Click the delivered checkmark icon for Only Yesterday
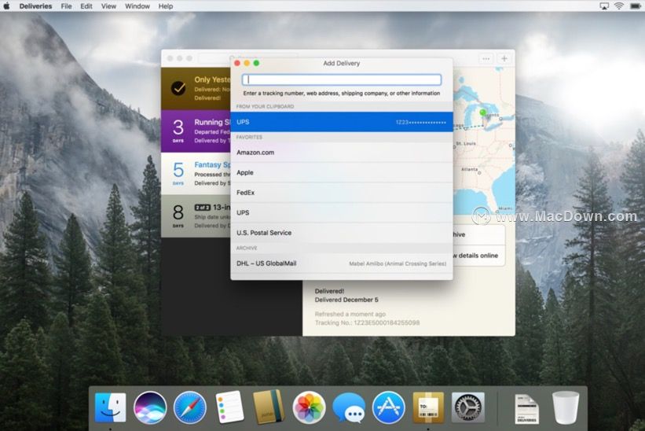The height and width of the screenshot is (431, 645). [178, 88]
